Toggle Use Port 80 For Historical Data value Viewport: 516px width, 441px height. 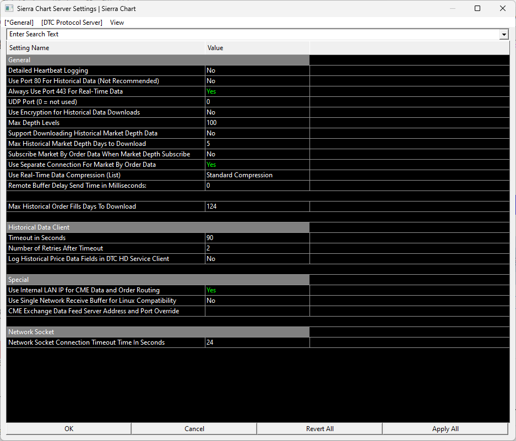257,81
